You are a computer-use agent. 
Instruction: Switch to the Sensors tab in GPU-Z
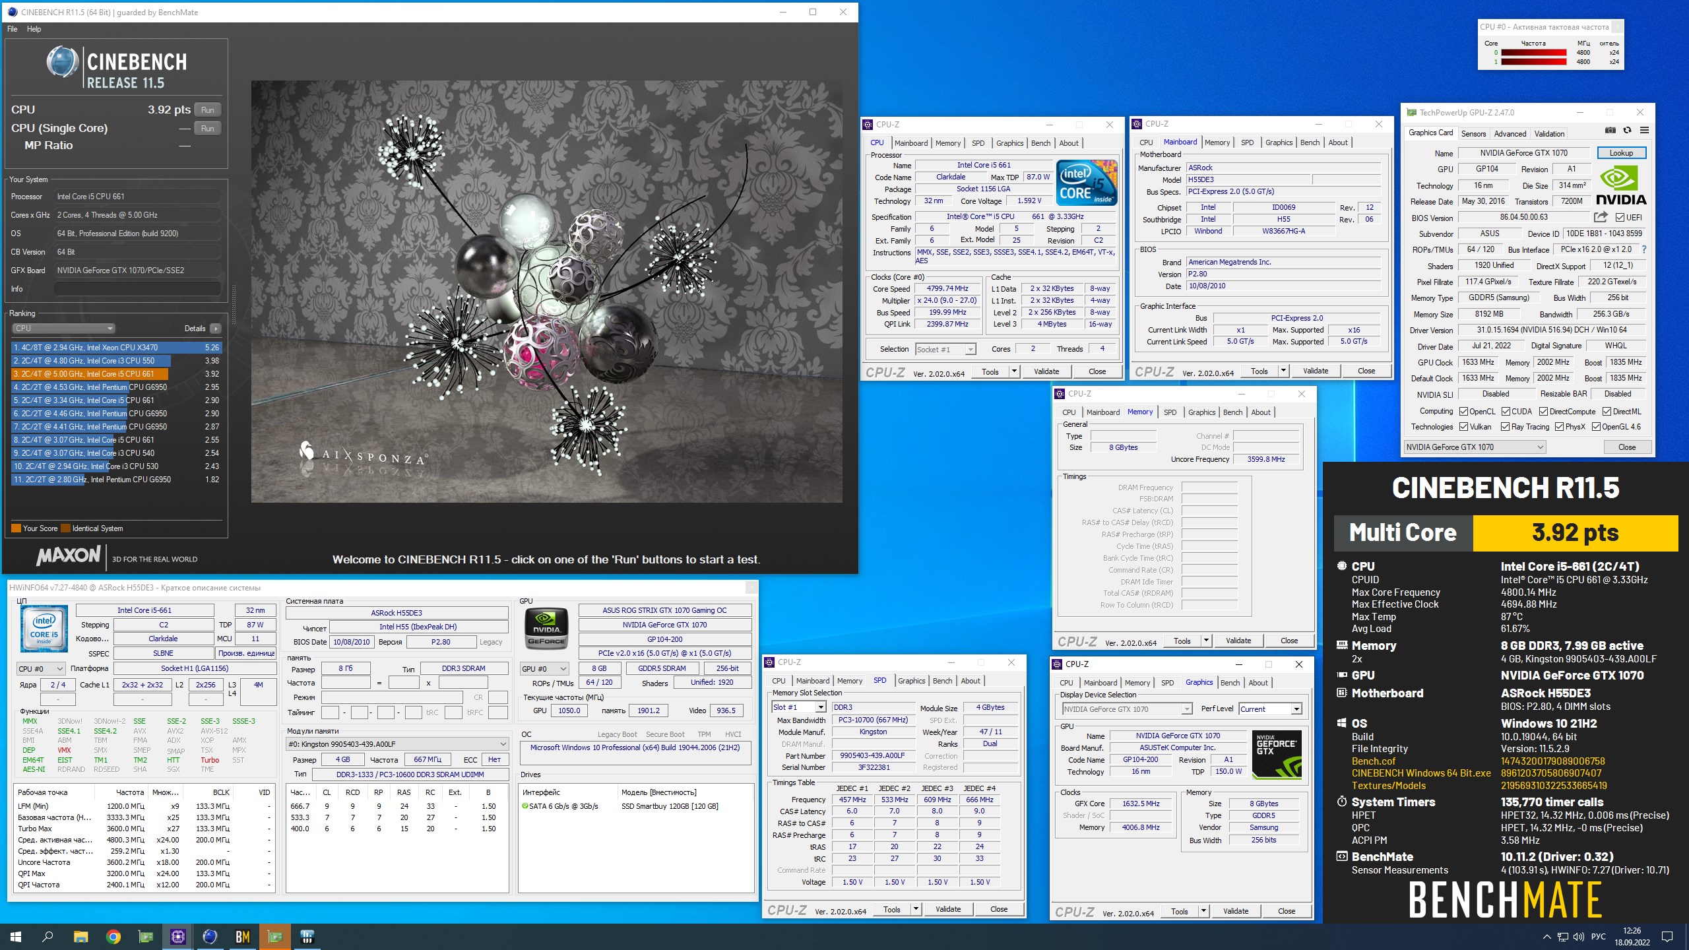tap(1473, 134)
